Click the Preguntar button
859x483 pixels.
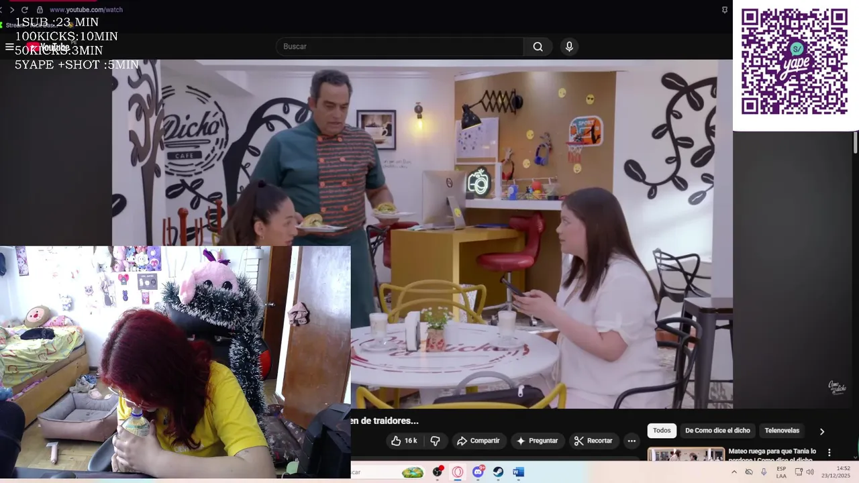(x=537, y=441)
